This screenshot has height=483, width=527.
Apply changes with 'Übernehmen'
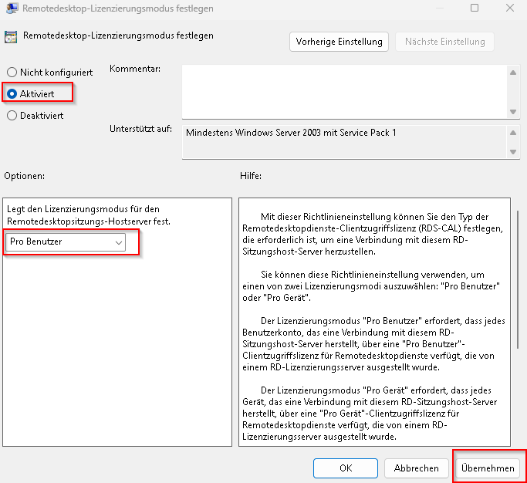[488, 468]
